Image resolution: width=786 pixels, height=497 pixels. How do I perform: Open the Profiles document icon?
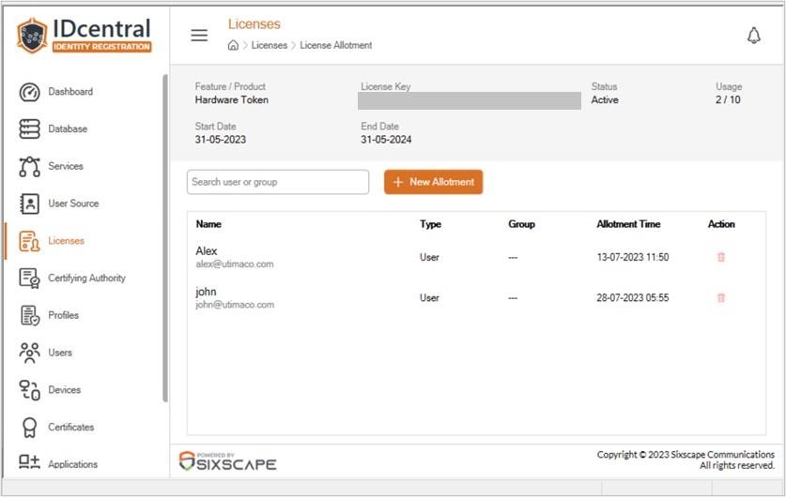tap(29, 315)
